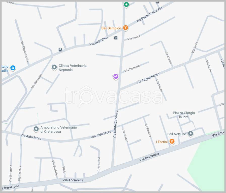This screenshot has height=193, width=226.
Task: Open the Bar Olimpico cocktail icon
Action: click(x=125, y=28)
